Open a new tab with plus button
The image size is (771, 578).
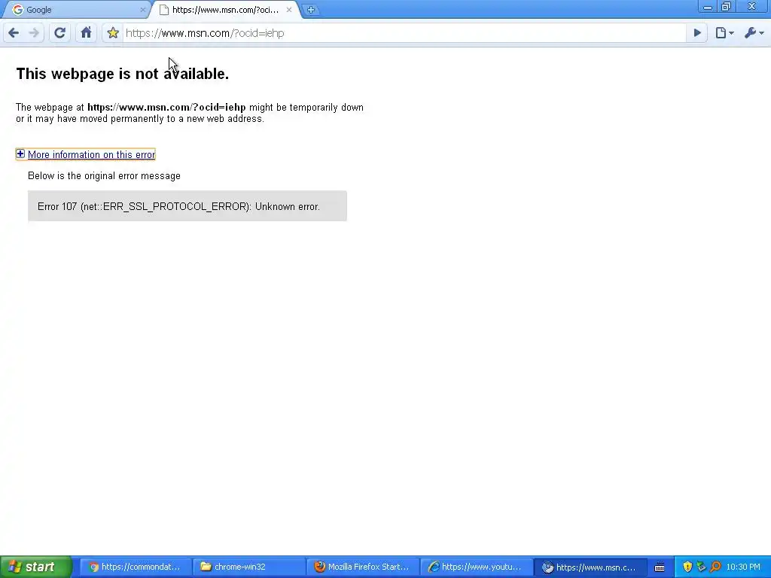click(x=310, y=10)
